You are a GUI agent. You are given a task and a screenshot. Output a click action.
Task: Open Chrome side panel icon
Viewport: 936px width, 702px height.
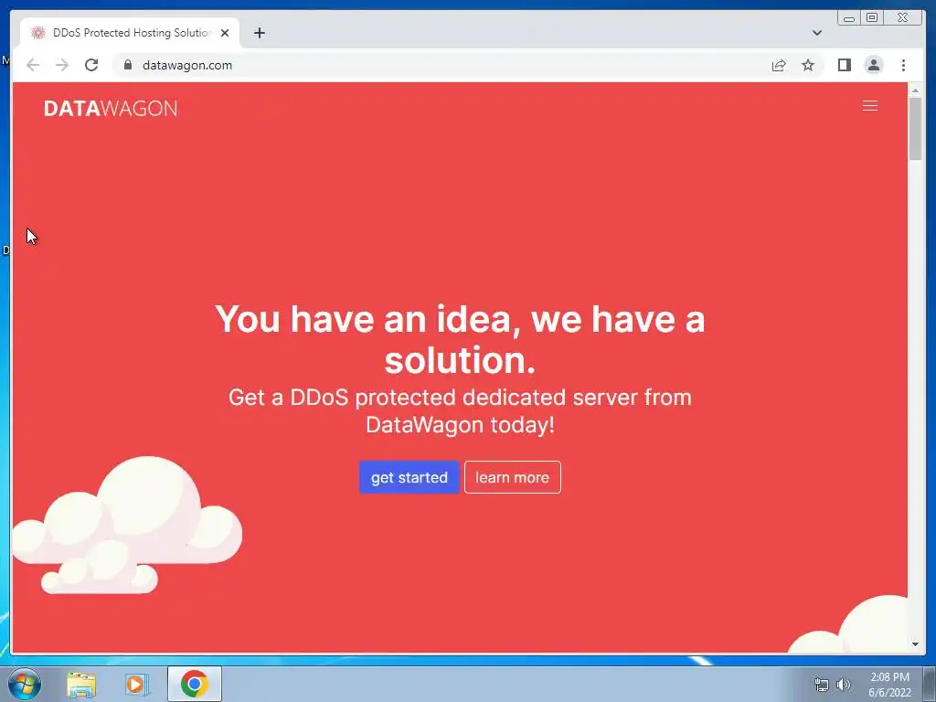(844, 65)
